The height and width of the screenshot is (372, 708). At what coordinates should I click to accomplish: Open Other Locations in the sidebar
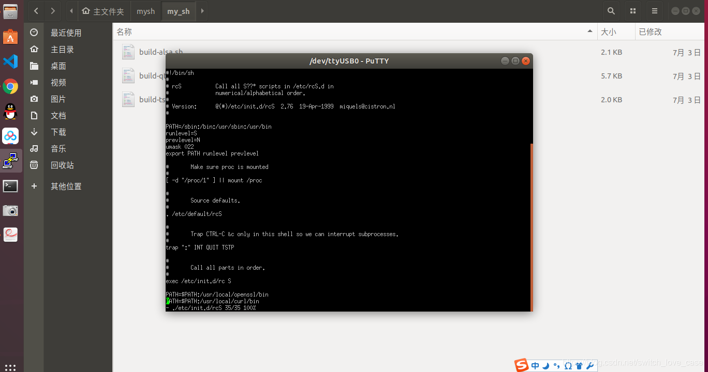click(x=69, y=186)
